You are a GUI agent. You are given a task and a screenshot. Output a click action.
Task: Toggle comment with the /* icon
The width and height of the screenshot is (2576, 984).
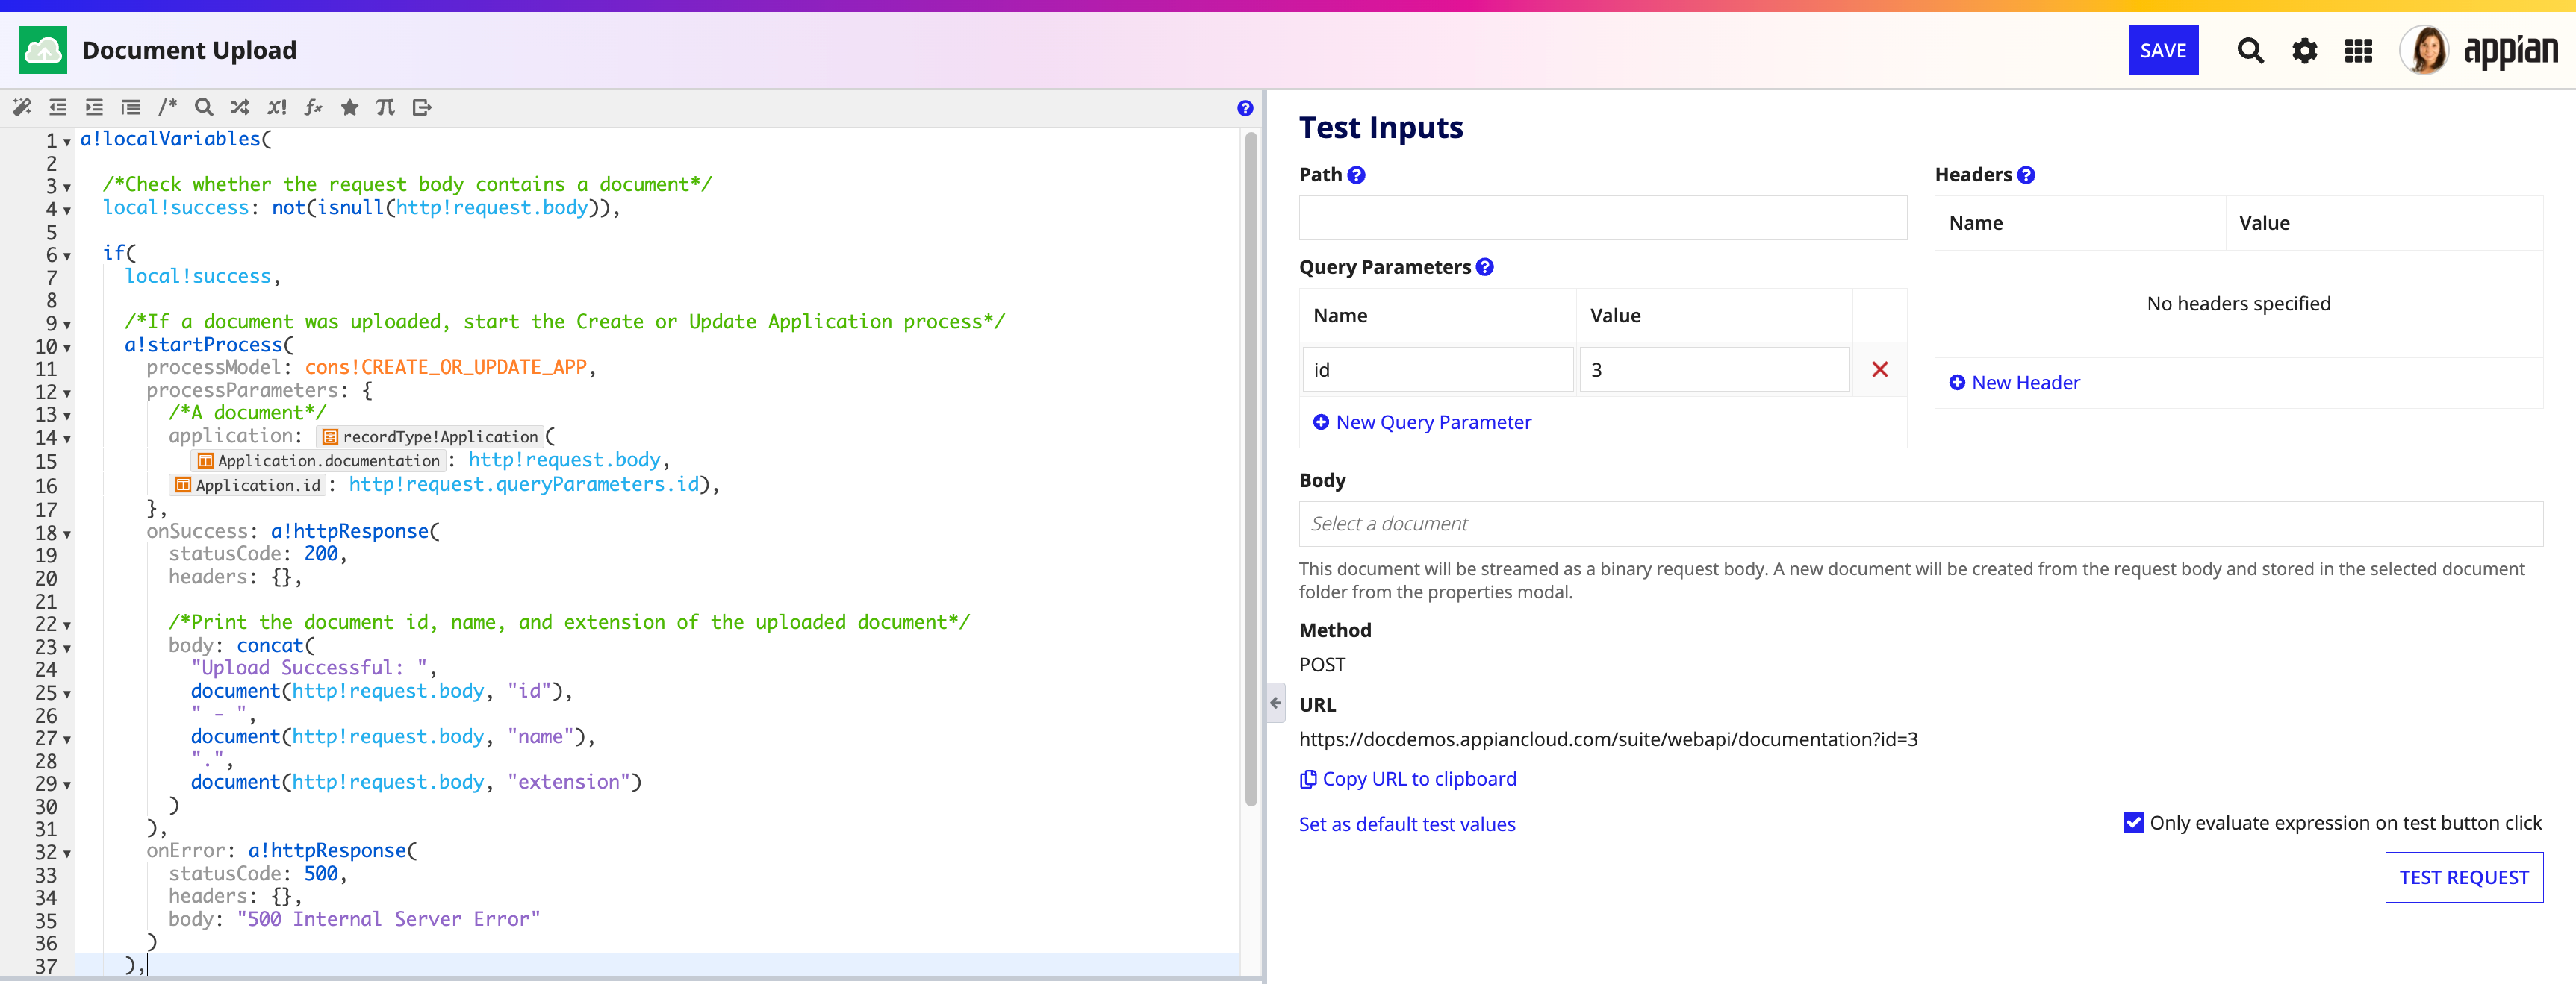point(167,107)
